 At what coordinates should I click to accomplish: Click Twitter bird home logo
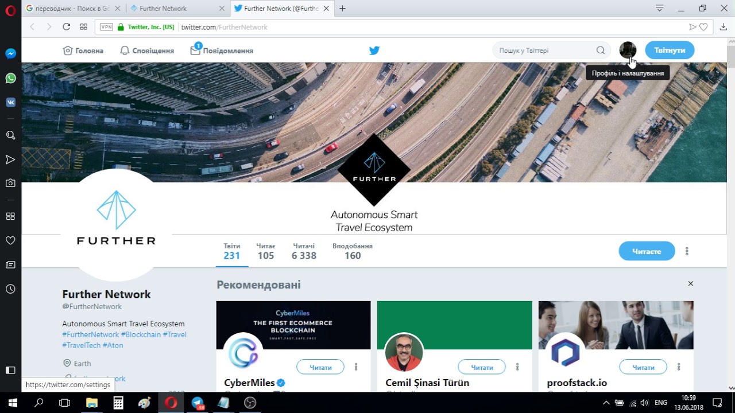point(374,50)
